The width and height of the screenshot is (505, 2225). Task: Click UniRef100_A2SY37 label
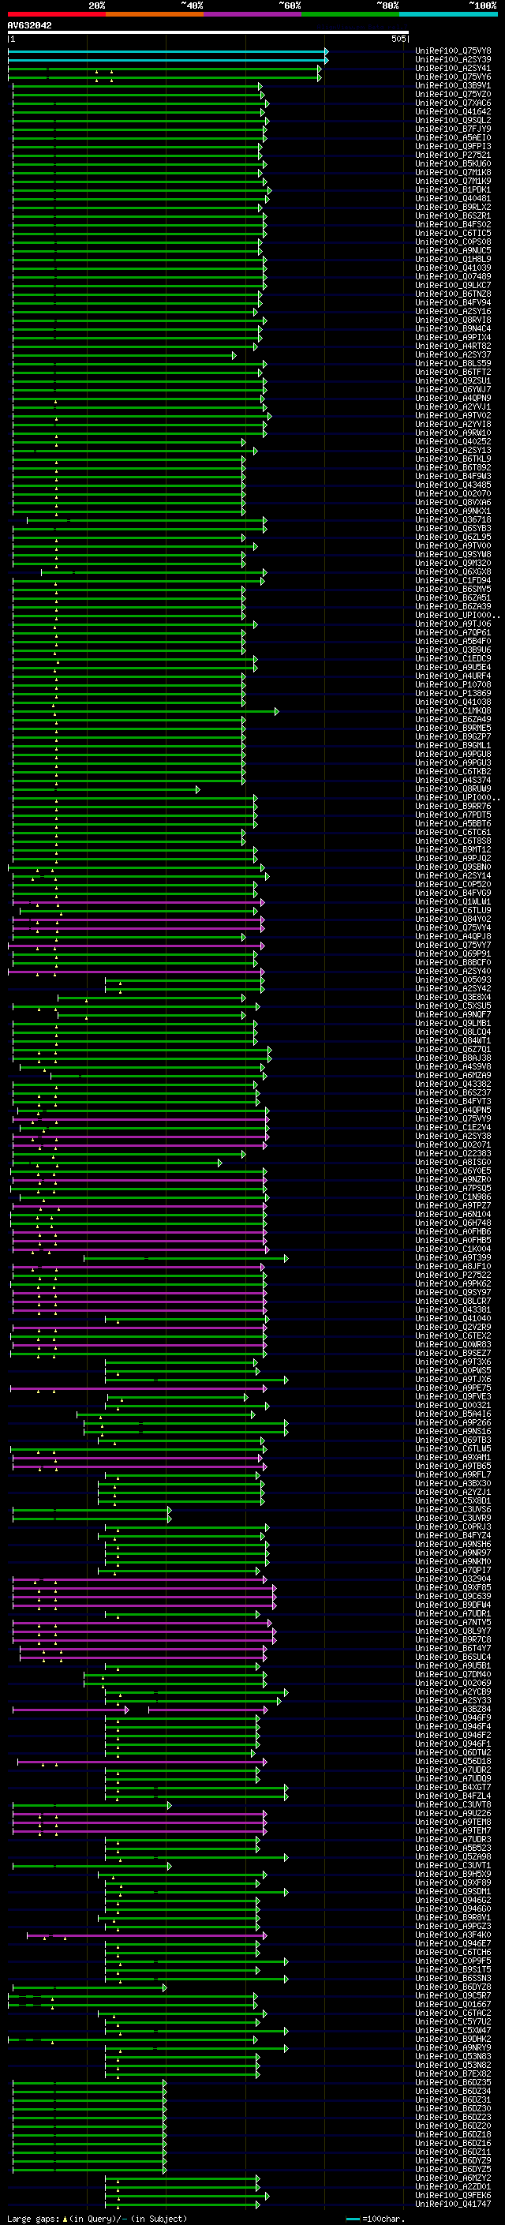[x=453, y=355]
